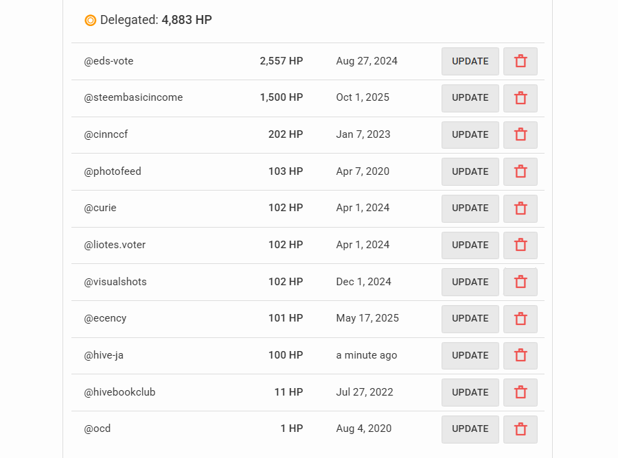Update the @eds-vote delegation
618x458 pixels.
point(470,61)
